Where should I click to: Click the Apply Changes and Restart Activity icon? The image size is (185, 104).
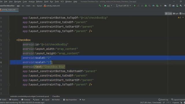tap(138, 6)
